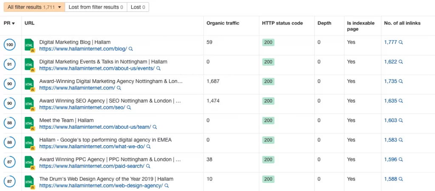Open the All filter results dropdown
This screenshot has width=435, height=191.
click(x=34, y=7)
